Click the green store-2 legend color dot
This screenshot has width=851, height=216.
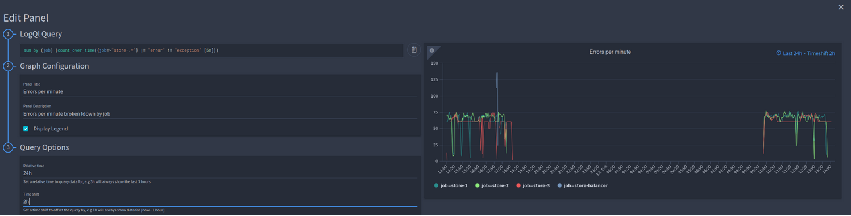478,185
